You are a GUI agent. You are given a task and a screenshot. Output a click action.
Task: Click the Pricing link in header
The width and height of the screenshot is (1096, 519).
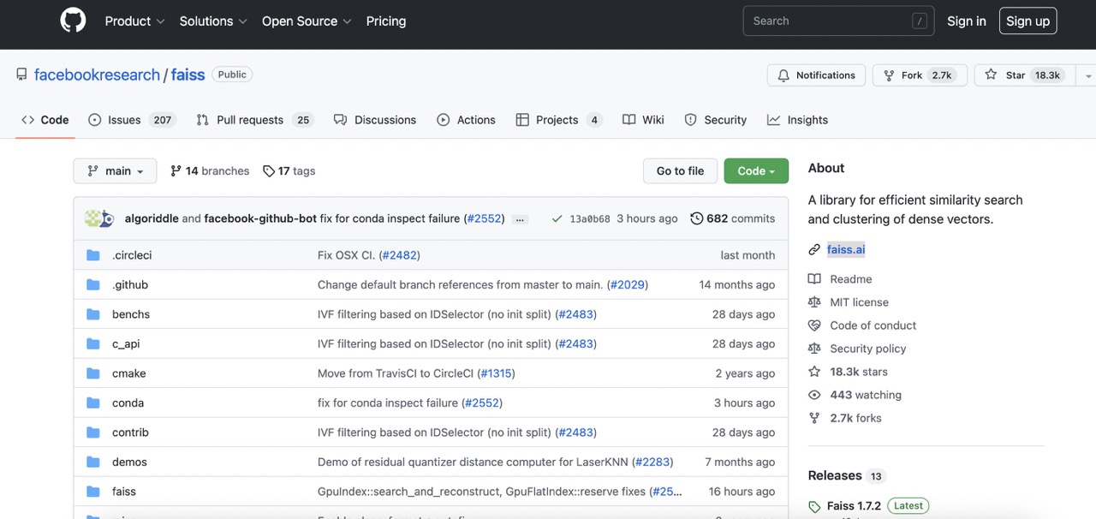coord(386,21)
